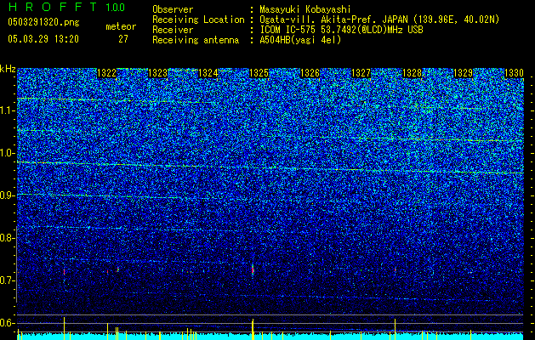The height and width of the screenshot is (340, 535).
Task: Click the 1323 time marker
Action: point(158,73)
